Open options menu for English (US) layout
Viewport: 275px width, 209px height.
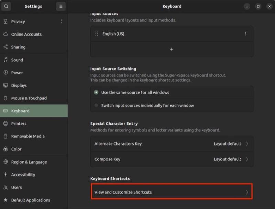(246, 34)
